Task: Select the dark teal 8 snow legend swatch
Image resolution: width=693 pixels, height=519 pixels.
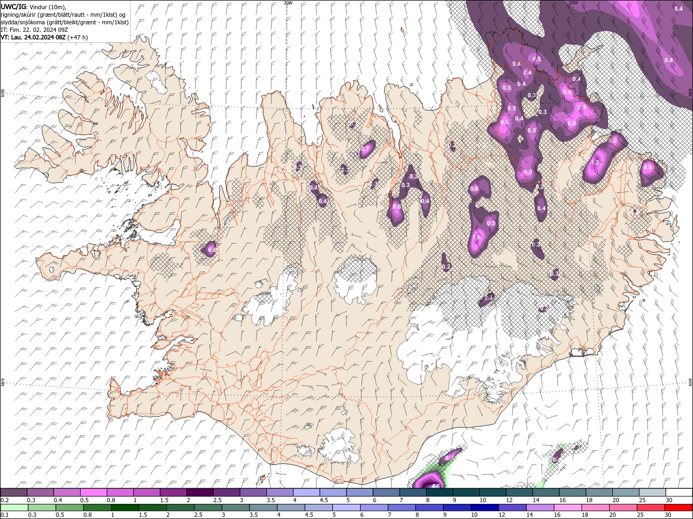Action: click(x=439, y=493)
